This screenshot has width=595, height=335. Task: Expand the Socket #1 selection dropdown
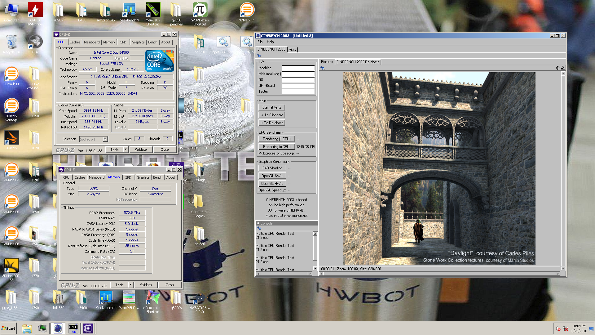point(105,139)
